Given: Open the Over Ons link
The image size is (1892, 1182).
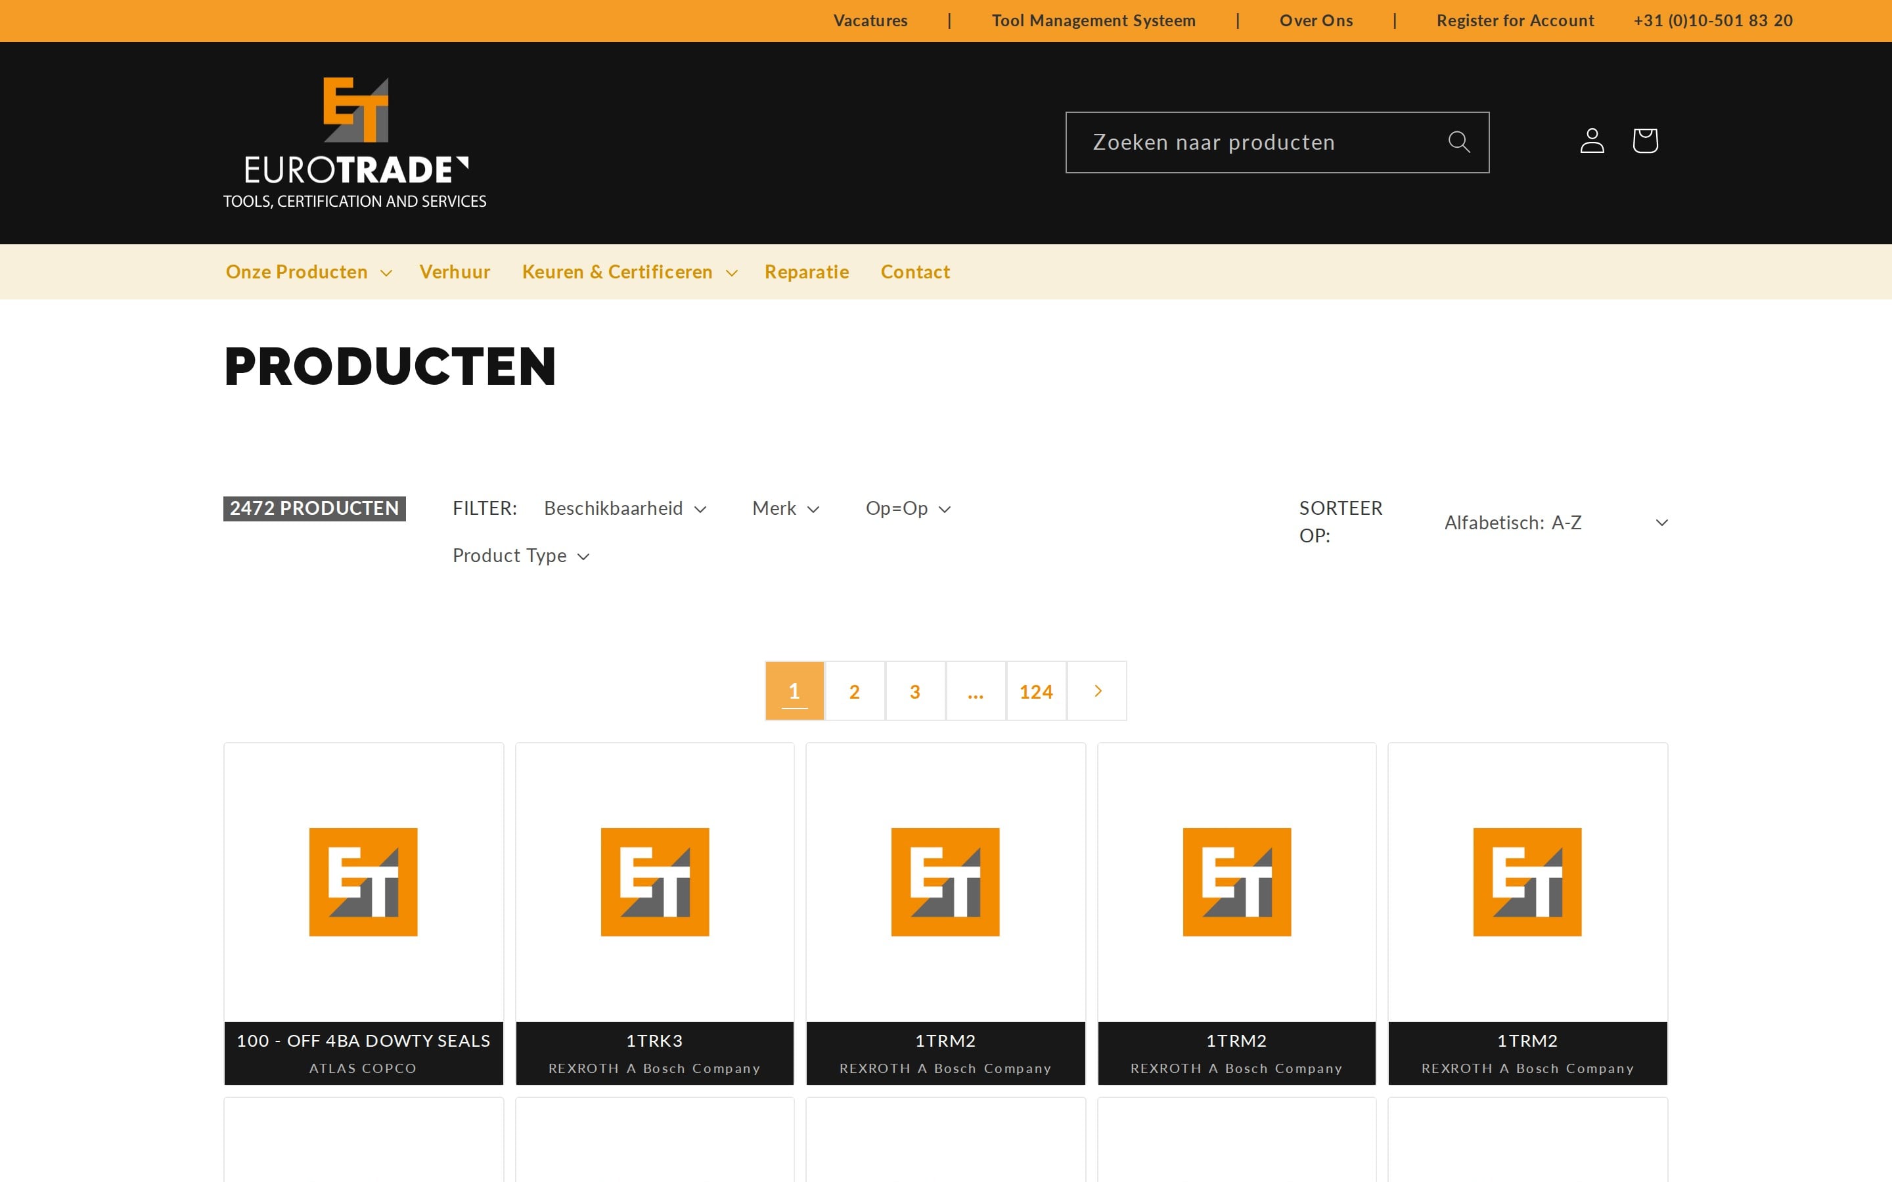Looking at the screenshot, I should tap(1316, 21).
